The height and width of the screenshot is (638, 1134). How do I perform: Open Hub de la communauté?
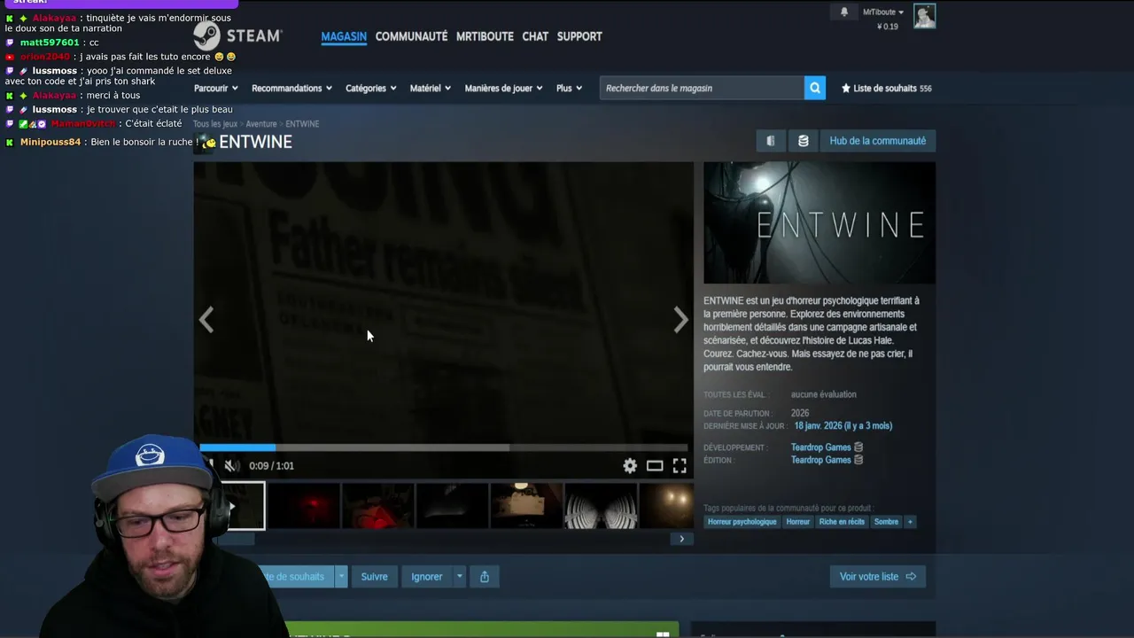pyautogui.click(x=877, y=141)
